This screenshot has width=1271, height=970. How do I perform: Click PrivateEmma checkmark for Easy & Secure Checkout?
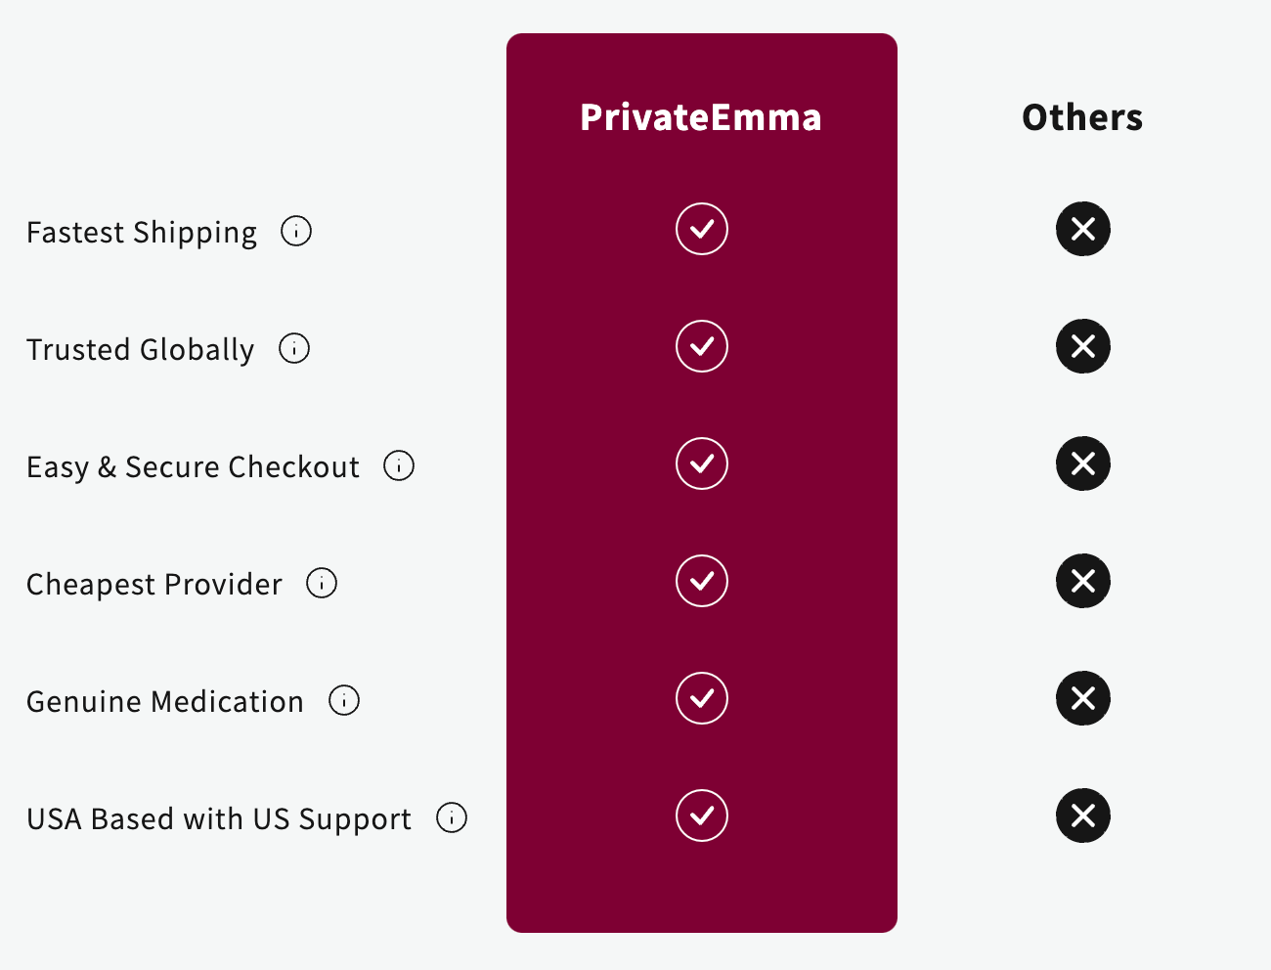702,463
